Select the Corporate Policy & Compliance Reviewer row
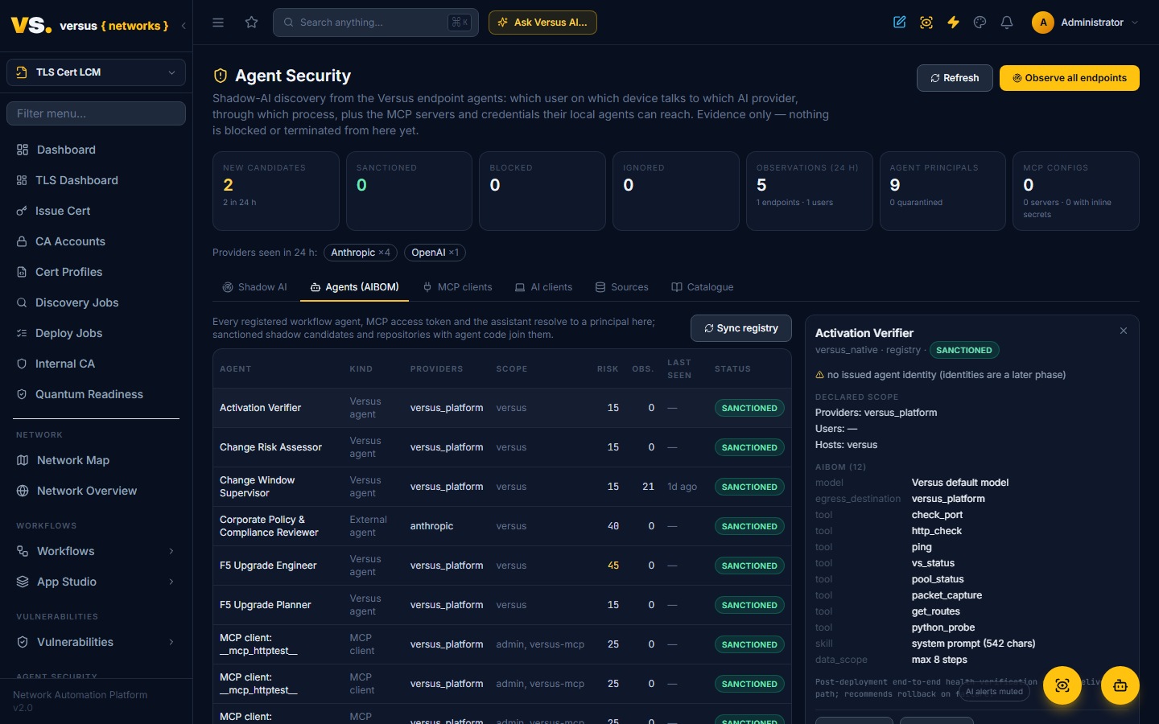Image resolution: width=1159 pixels, height=724 pixels. 502,526
